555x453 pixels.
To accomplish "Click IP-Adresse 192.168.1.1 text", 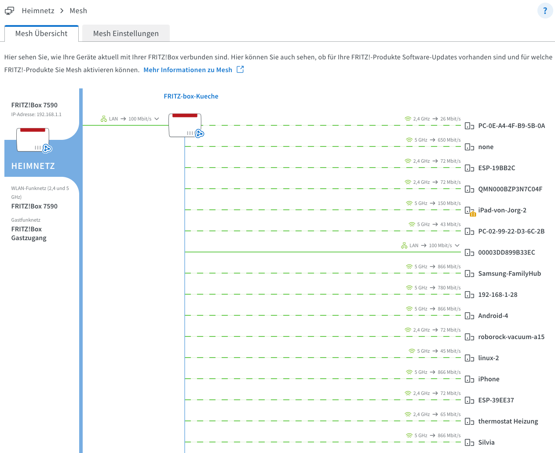I will (37, 114).
